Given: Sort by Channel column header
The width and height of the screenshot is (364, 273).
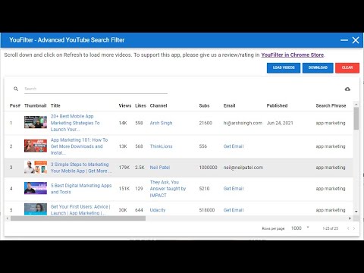Looking at the screenshot, I should tap(158, 105).
